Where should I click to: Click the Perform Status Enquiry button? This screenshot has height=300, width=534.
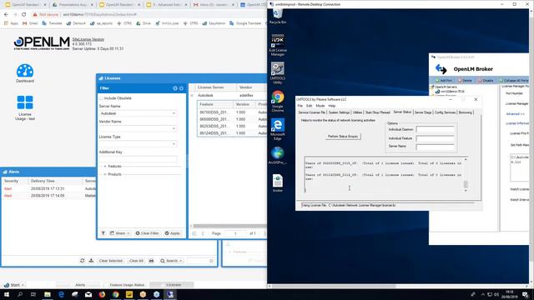click(x=343, y=137)
